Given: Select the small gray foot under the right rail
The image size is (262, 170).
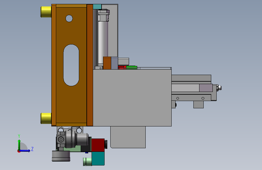Looking at the screenshot, I should [x=199, y=105].
